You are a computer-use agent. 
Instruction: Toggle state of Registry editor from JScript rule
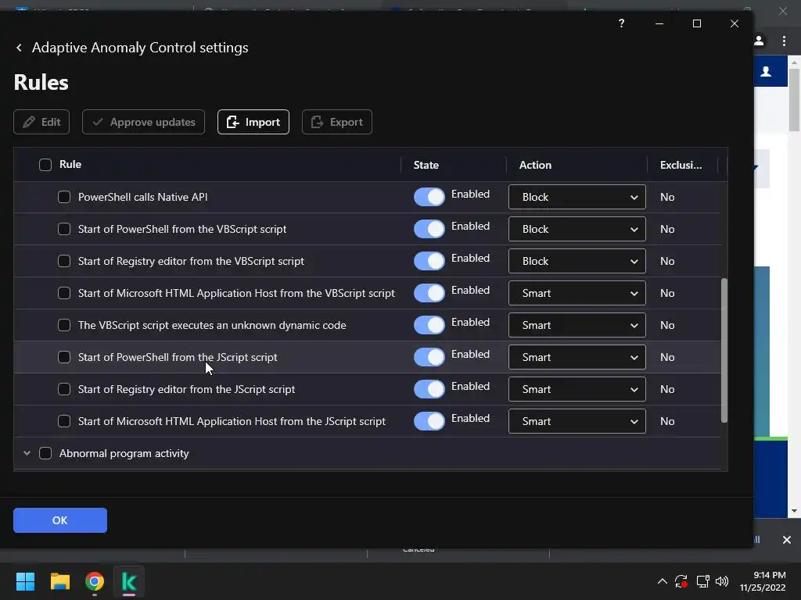[x=429, y=389]
